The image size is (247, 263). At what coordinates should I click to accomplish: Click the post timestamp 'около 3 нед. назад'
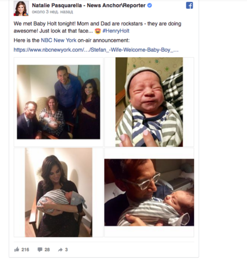pyautogui.click(x=52, y=12)
